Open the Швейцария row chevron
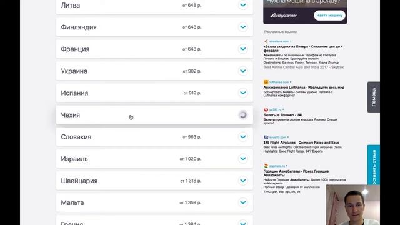This screenshot has width=400, height=225. (243, 181)
